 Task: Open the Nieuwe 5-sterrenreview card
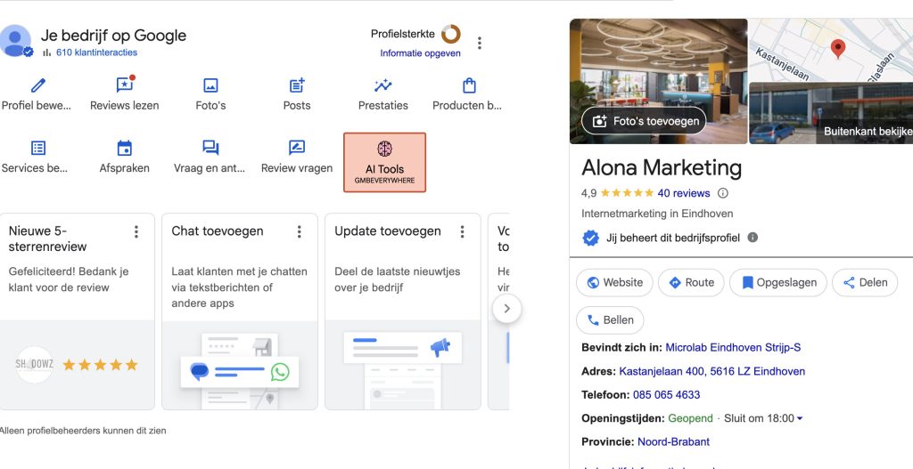(x=78, y=311)
